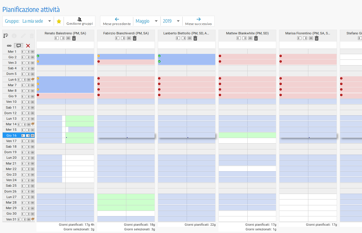
Task: Click the greyed trash icon beside the pencil
Action: 32,36
